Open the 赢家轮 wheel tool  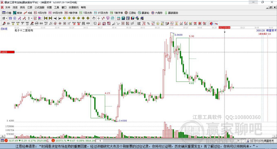point(143,13)
